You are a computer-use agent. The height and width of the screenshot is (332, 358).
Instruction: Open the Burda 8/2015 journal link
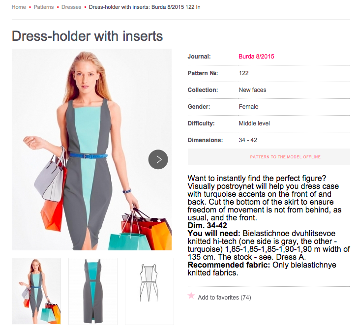[256, 57]
